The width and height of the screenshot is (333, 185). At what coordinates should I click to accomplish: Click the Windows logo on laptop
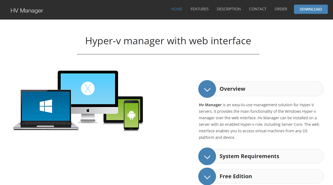[x=46, y=106]
